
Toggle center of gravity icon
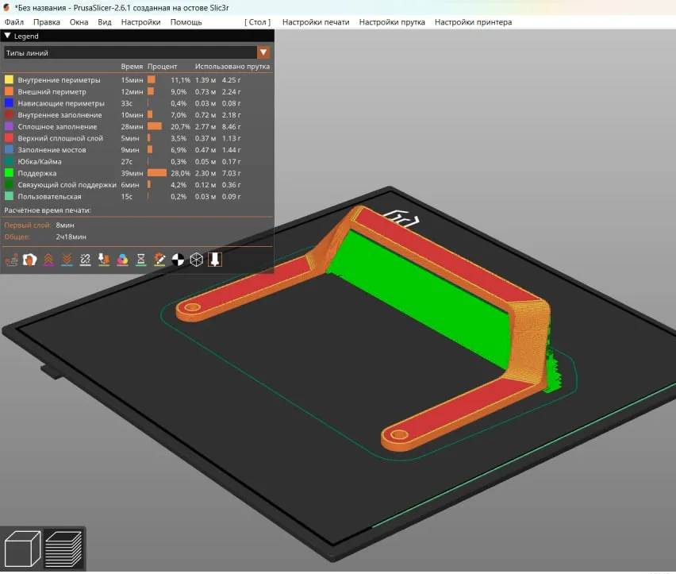point(178,260)
